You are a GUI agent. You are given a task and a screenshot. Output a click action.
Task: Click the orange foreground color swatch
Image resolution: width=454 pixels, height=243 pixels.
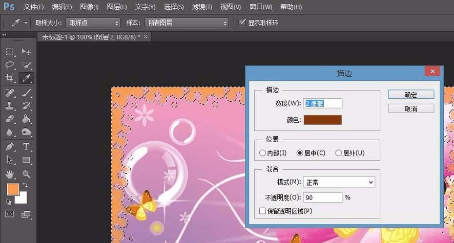click(13, 190)
